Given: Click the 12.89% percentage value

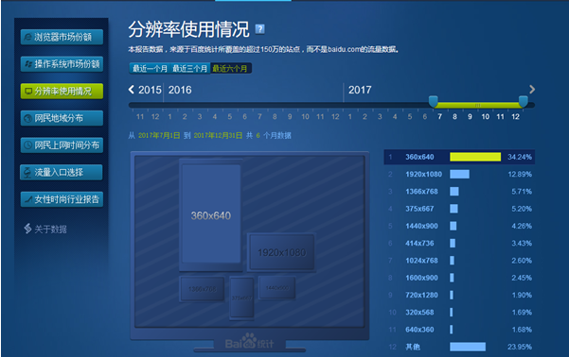Looking at the screenshot, I should (x=519, y=174).
